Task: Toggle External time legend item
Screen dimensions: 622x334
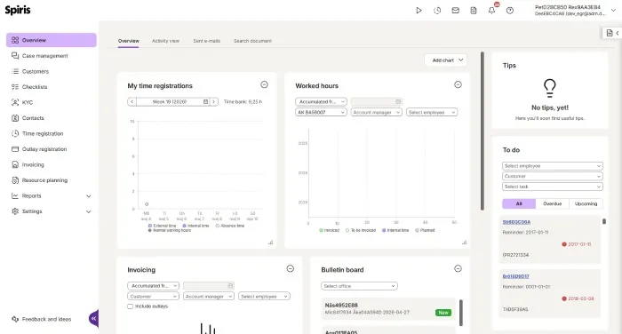Action: 162,226
